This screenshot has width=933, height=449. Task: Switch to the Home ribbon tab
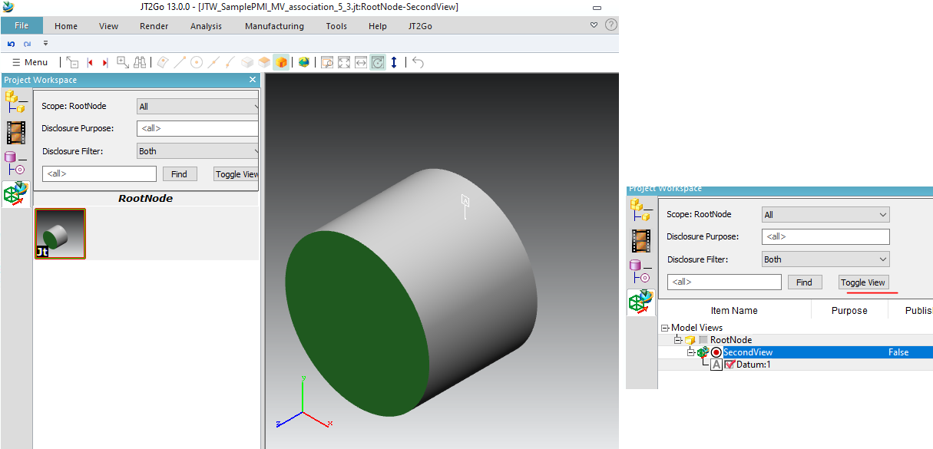[x=66, y=26]
